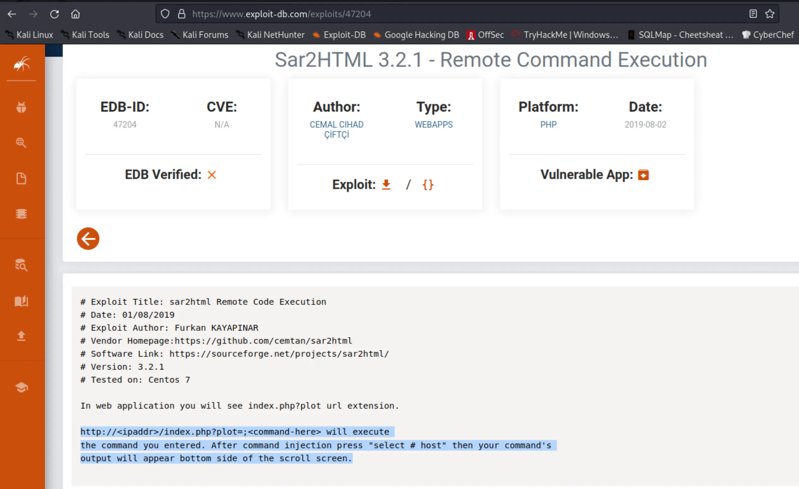
Task: Open the Exploits bug icon in sidebar
Action: coord(21,107)
